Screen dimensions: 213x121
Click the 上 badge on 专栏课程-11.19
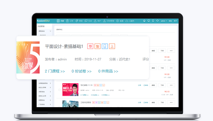(104, 85)
